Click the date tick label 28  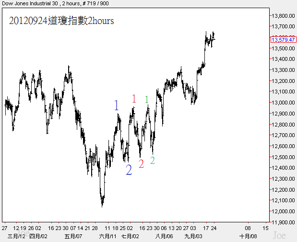pyautogui.click(x=95, y=228)
